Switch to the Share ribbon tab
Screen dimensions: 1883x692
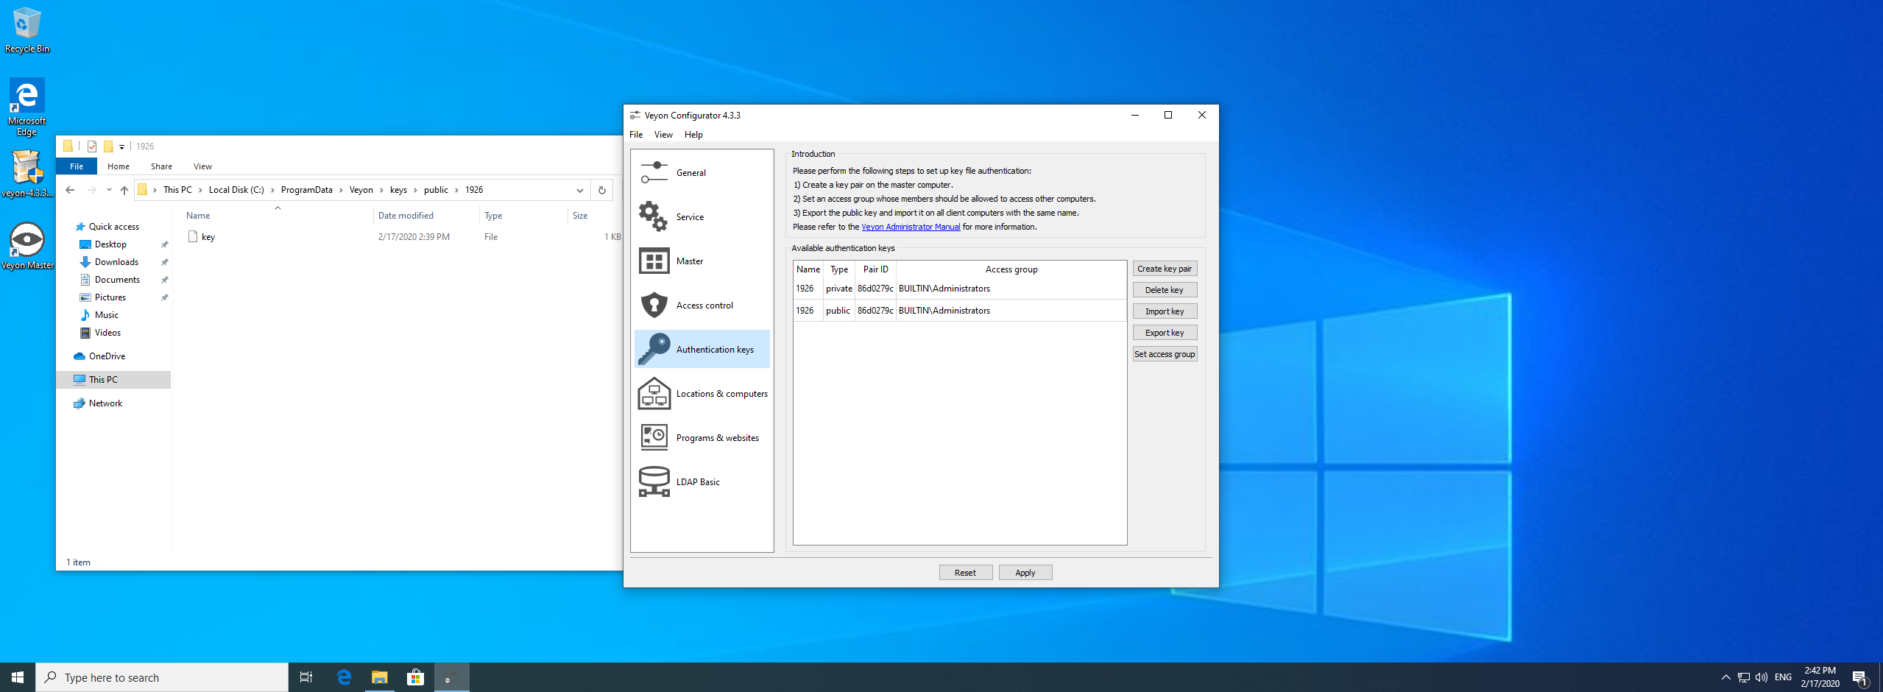pos(161,166)
